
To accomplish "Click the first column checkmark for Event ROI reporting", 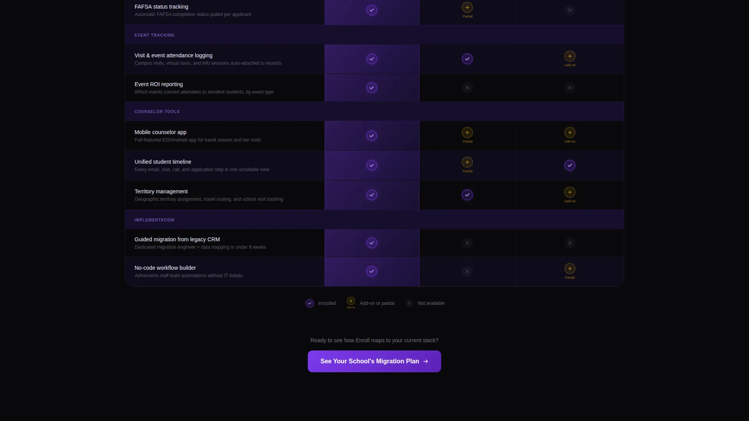I will pos(371,88).
